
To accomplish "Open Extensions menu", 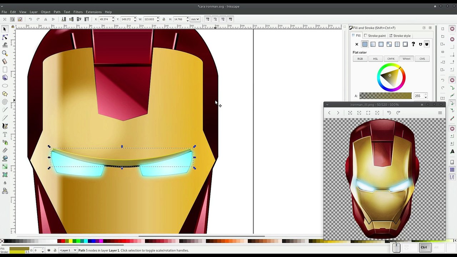I will [94, 12].
